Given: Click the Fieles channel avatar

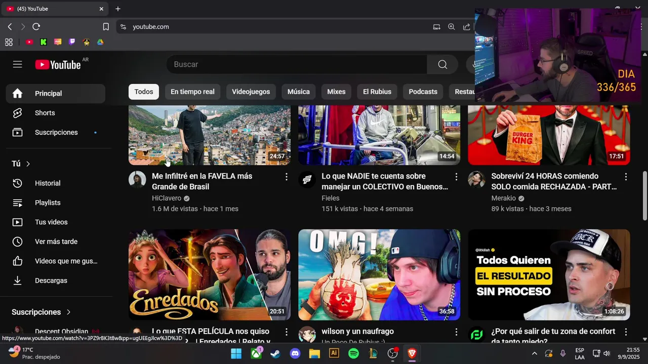Looking at the screenshot, I should click(x=307, y=179).
